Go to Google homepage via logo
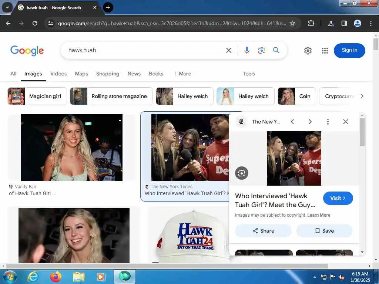The image size is (379, 284). [27, 50]
